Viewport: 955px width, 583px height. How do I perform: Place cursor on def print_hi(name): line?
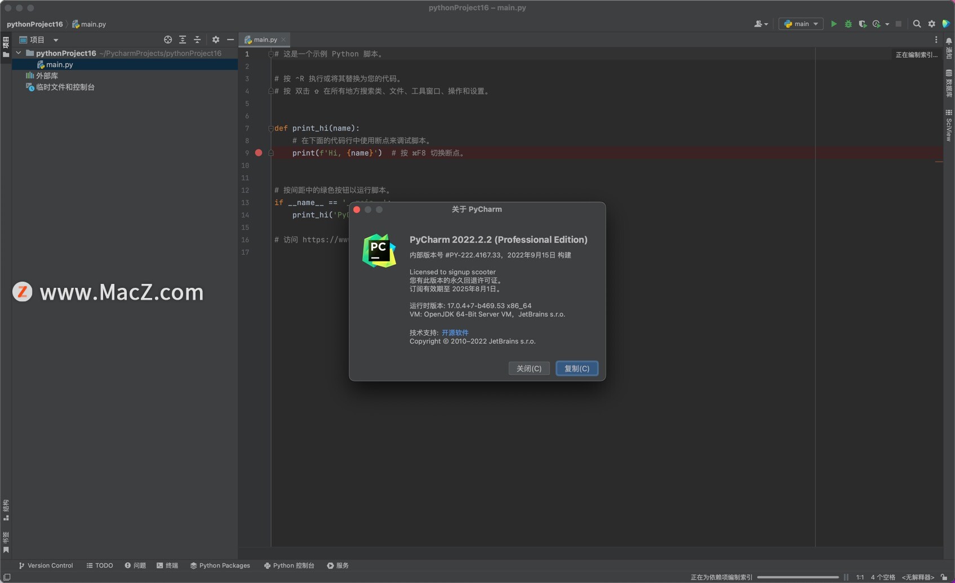click(317, 128)
